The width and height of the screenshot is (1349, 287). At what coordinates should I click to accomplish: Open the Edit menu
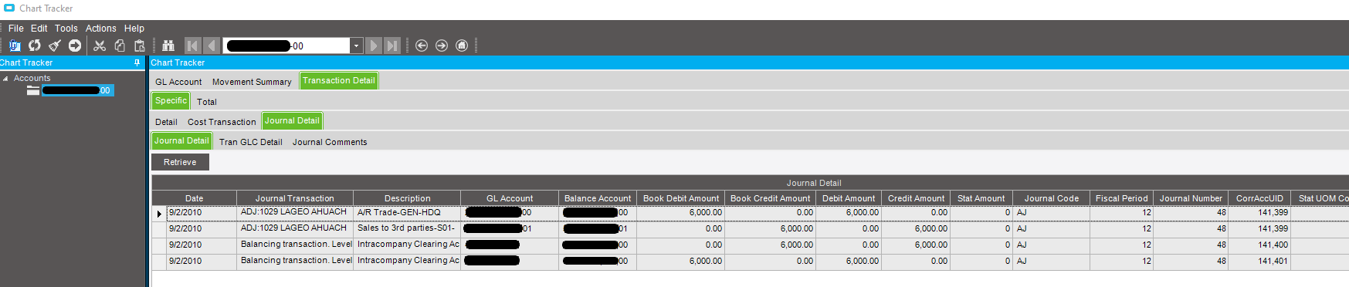39,28
